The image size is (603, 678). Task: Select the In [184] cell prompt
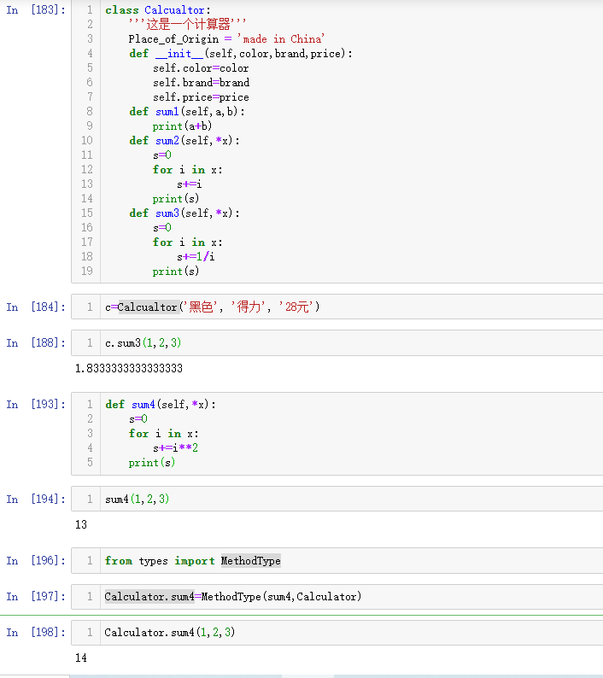[x=36, y=307]
